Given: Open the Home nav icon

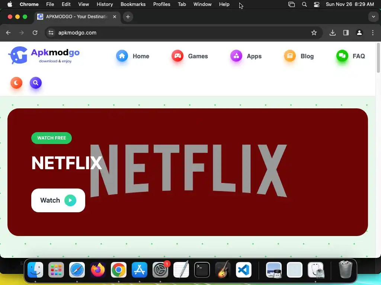Looking at the screenshot, I should pos(122,56).
